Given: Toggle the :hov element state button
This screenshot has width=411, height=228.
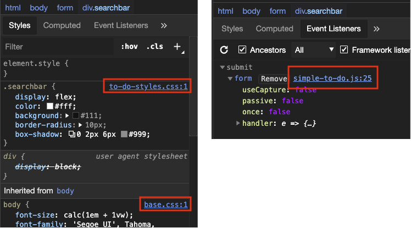Looking at the screenshot, I should point(129,47).
